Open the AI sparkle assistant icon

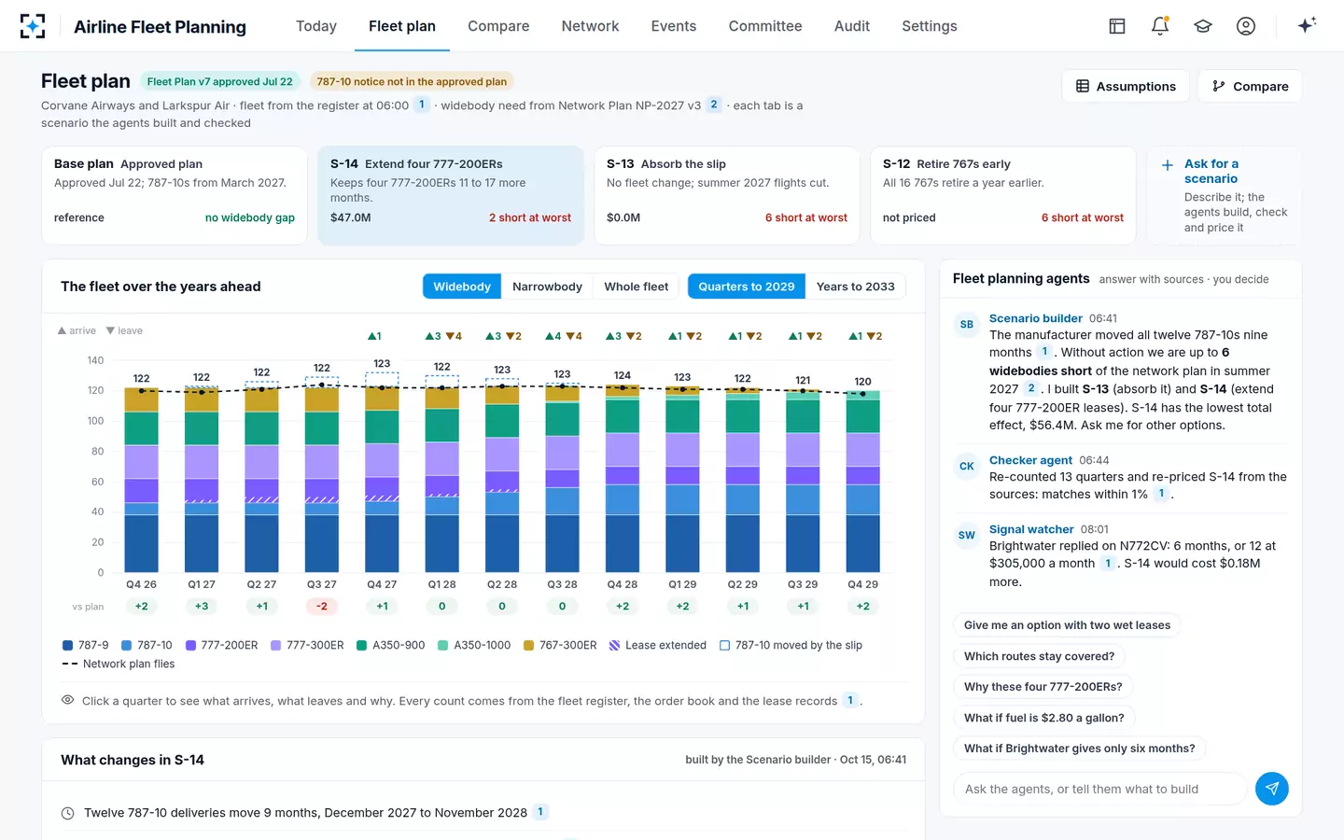pos(1307,25)
